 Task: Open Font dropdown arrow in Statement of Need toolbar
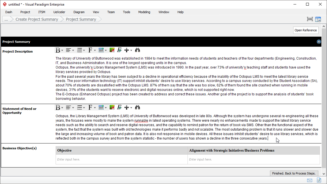click(95, 108)
